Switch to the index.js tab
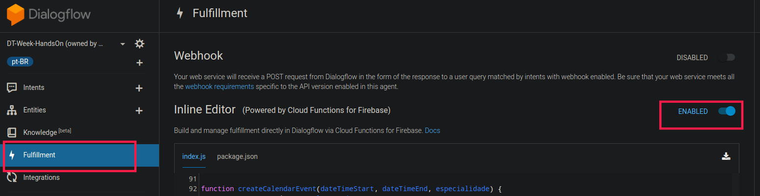 [x=194, y=156]
